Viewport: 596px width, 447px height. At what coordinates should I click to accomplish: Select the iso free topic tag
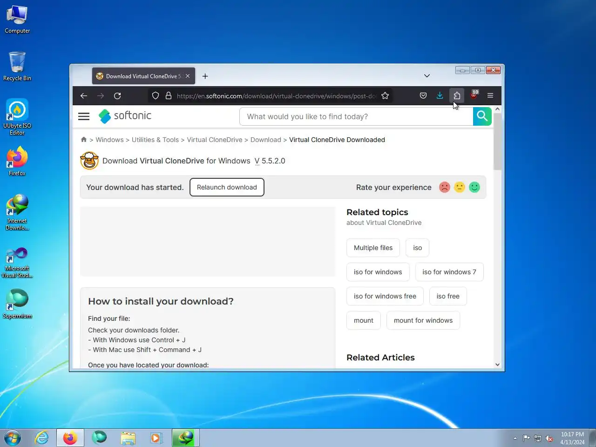(448, 296)
